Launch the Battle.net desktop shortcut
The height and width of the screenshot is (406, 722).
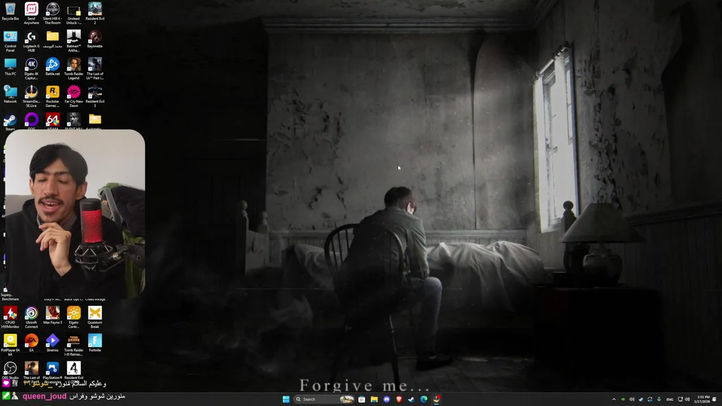tap(52, 67)
